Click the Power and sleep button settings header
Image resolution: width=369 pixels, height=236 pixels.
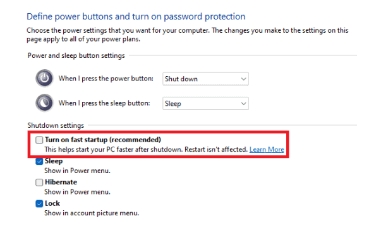76,55
